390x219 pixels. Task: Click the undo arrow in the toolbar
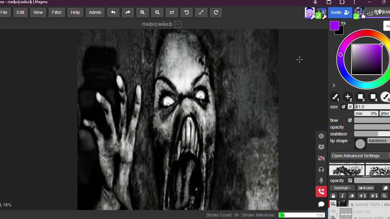(113, 12)
